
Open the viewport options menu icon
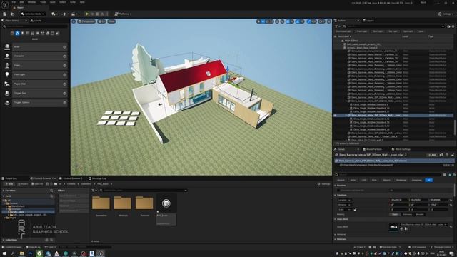point(74,21)
